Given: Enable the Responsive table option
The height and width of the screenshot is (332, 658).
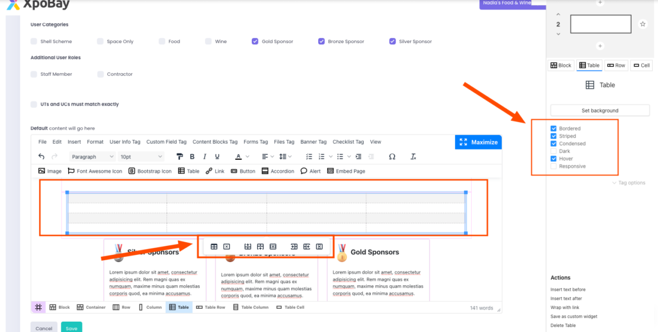Looking at the screenshot, I should click(554, 166).
